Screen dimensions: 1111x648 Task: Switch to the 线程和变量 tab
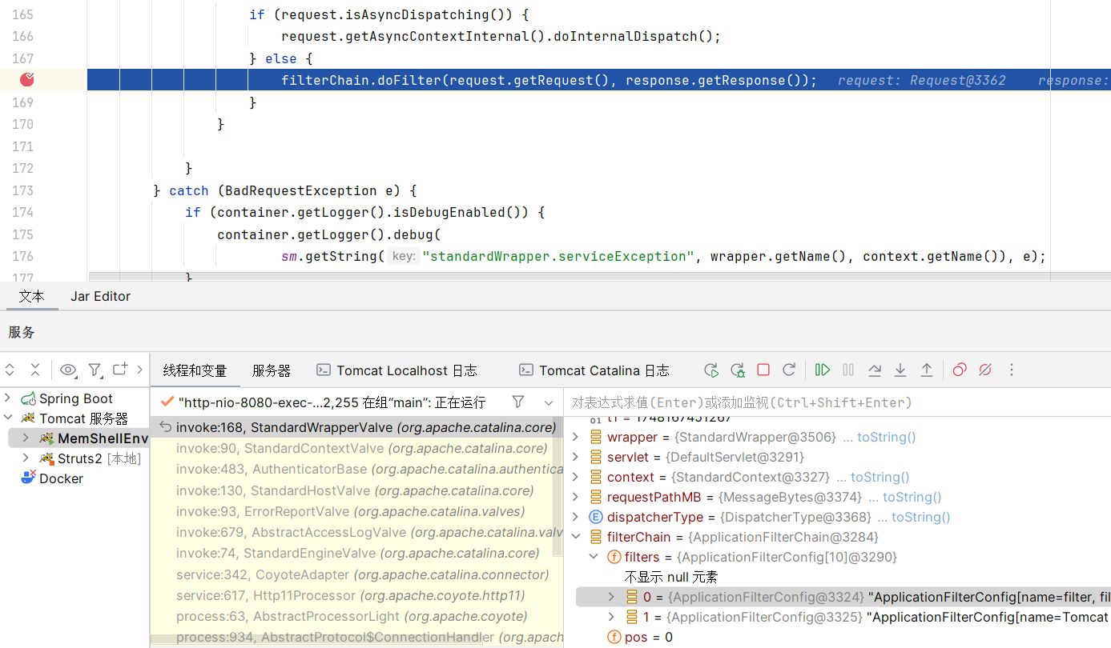(195, 370)
